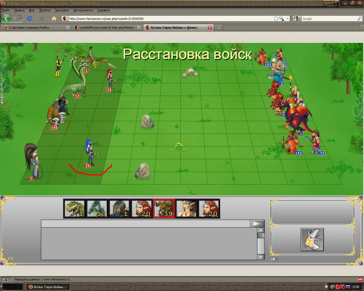Click the stop loading X icon

(42, 18)
